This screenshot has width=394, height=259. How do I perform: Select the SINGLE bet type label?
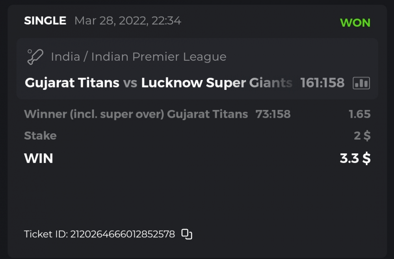coord(45,21)
